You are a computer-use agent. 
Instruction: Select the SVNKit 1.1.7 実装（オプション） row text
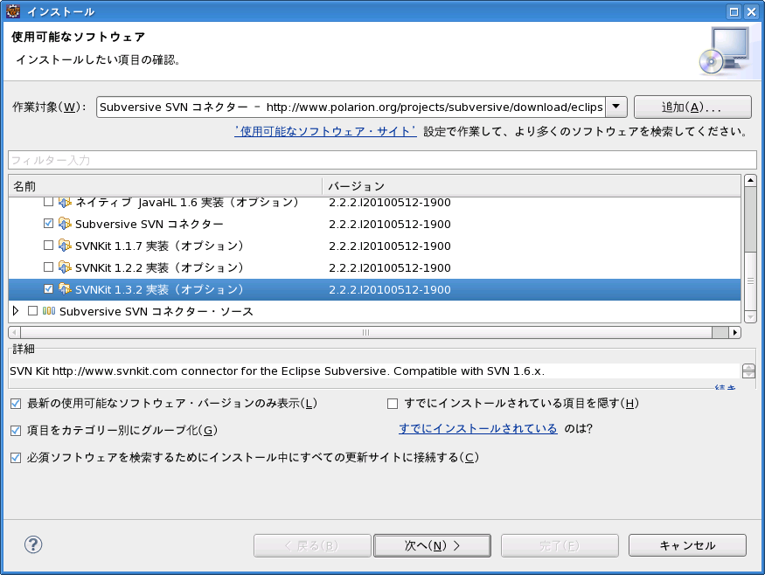[x=159, y=246]
